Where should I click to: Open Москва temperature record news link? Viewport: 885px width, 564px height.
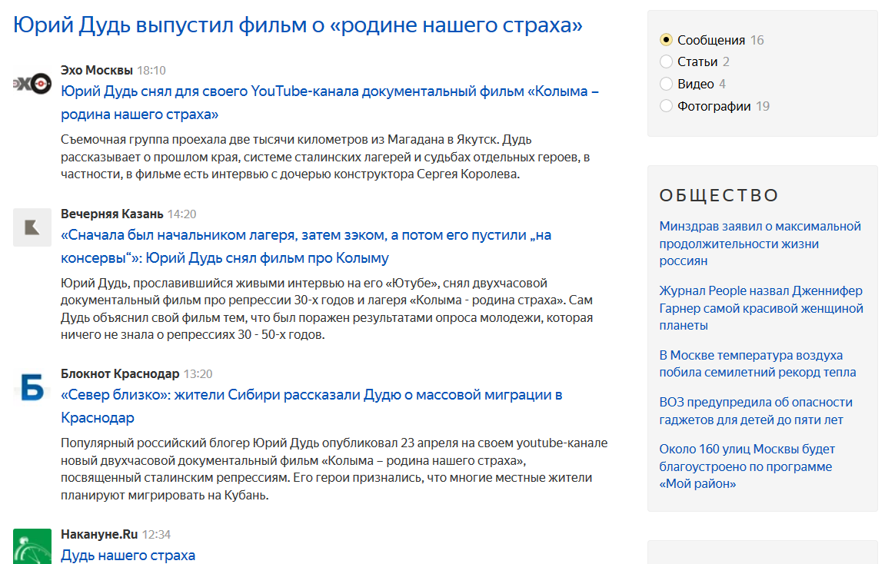coord(757,363)
